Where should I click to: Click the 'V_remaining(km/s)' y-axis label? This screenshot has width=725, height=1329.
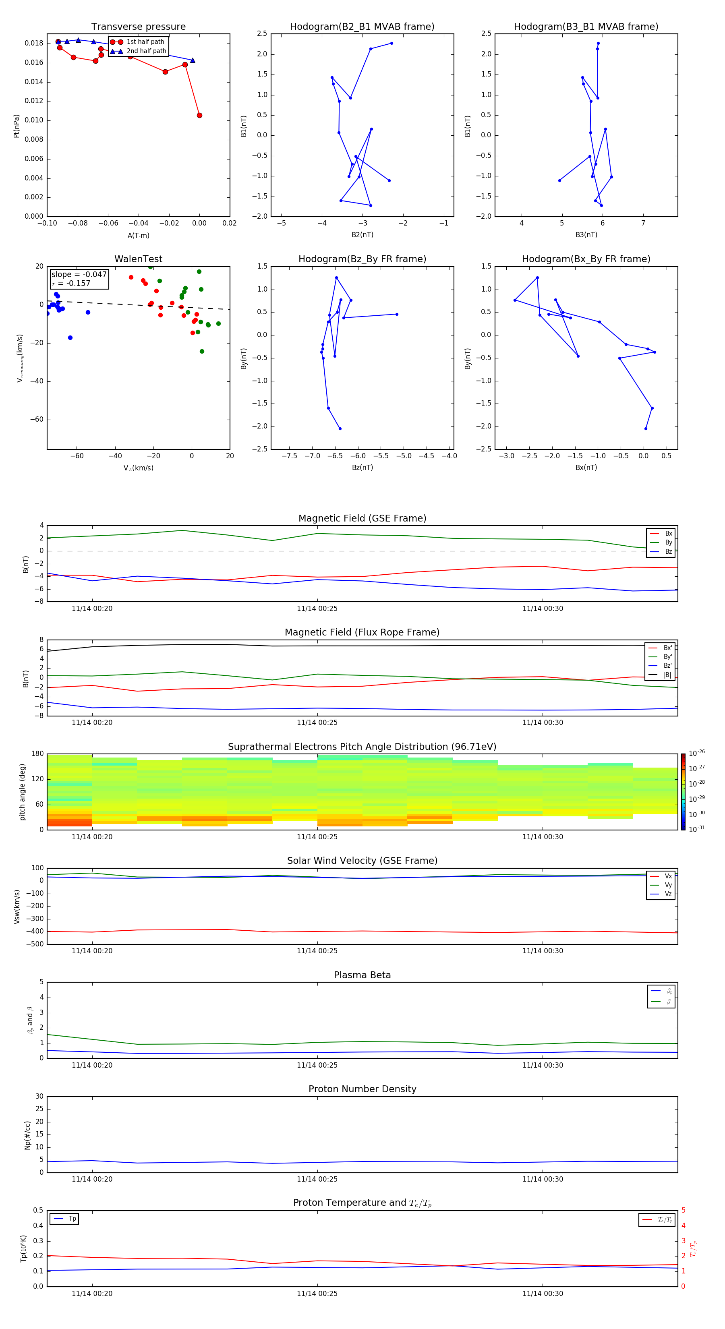point(20,358)
